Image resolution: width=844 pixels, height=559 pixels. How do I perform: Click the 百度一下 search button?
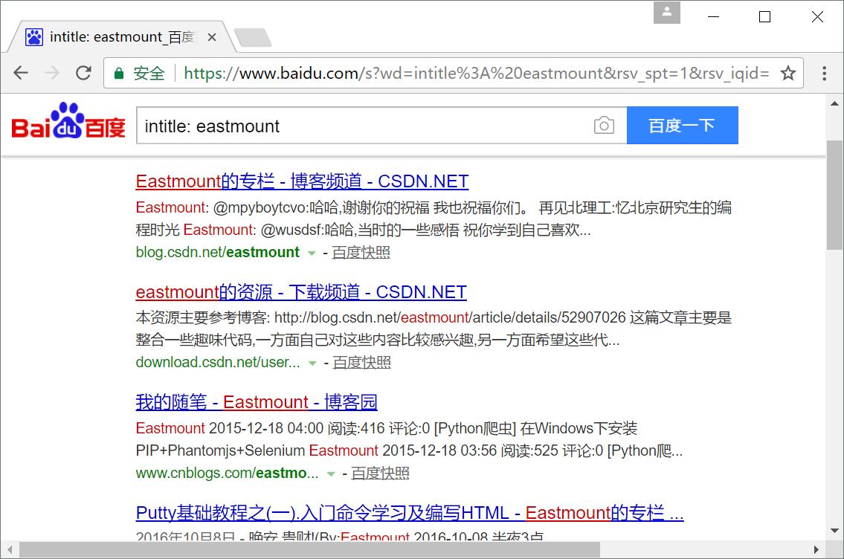683,126
